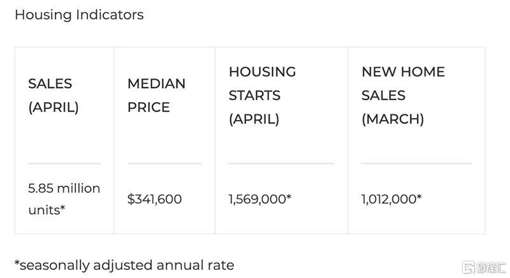Screen dimensions: 510x278
Task: Click the divider line under SALES (APRIL)
Action: tap(64, 164)
